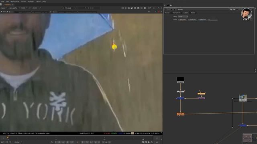Open the A input Merge2 dropdown
This screenshot has width=257, height=144.
click(69, 8)
